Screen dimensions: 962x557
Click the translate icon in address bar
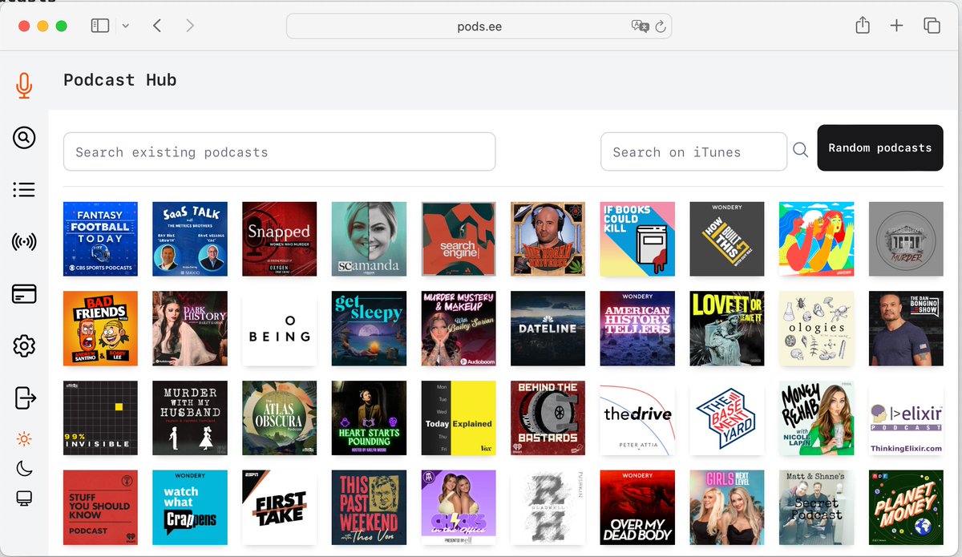coord(640,26)
